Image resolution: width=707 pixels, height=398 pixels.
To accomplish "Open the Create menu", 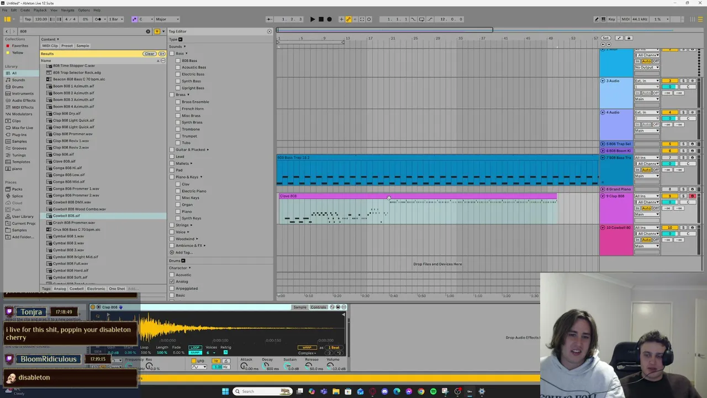I will [x=25, y=10].
